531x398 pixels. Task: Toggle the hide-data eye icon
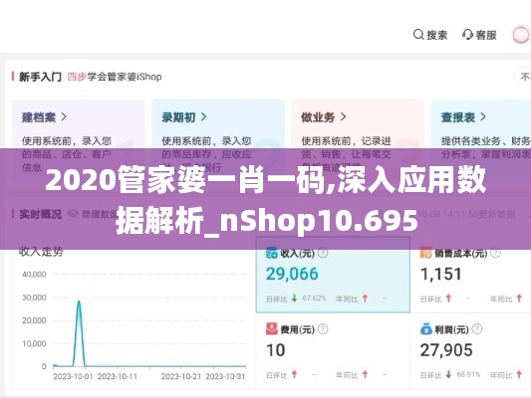click(73, 213)
